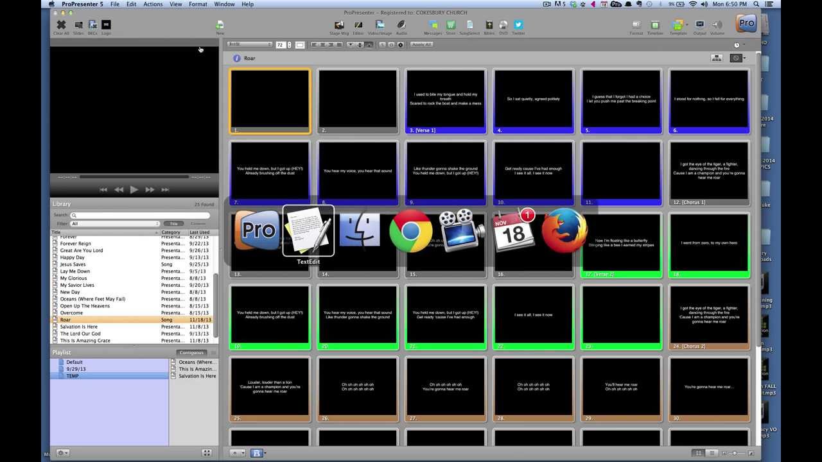Toggle the Contents search filter button
822x462 pixels.
point(198,223)
